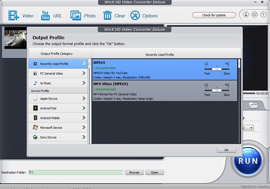Expand the Android Pad chevron

coord(83,108)
